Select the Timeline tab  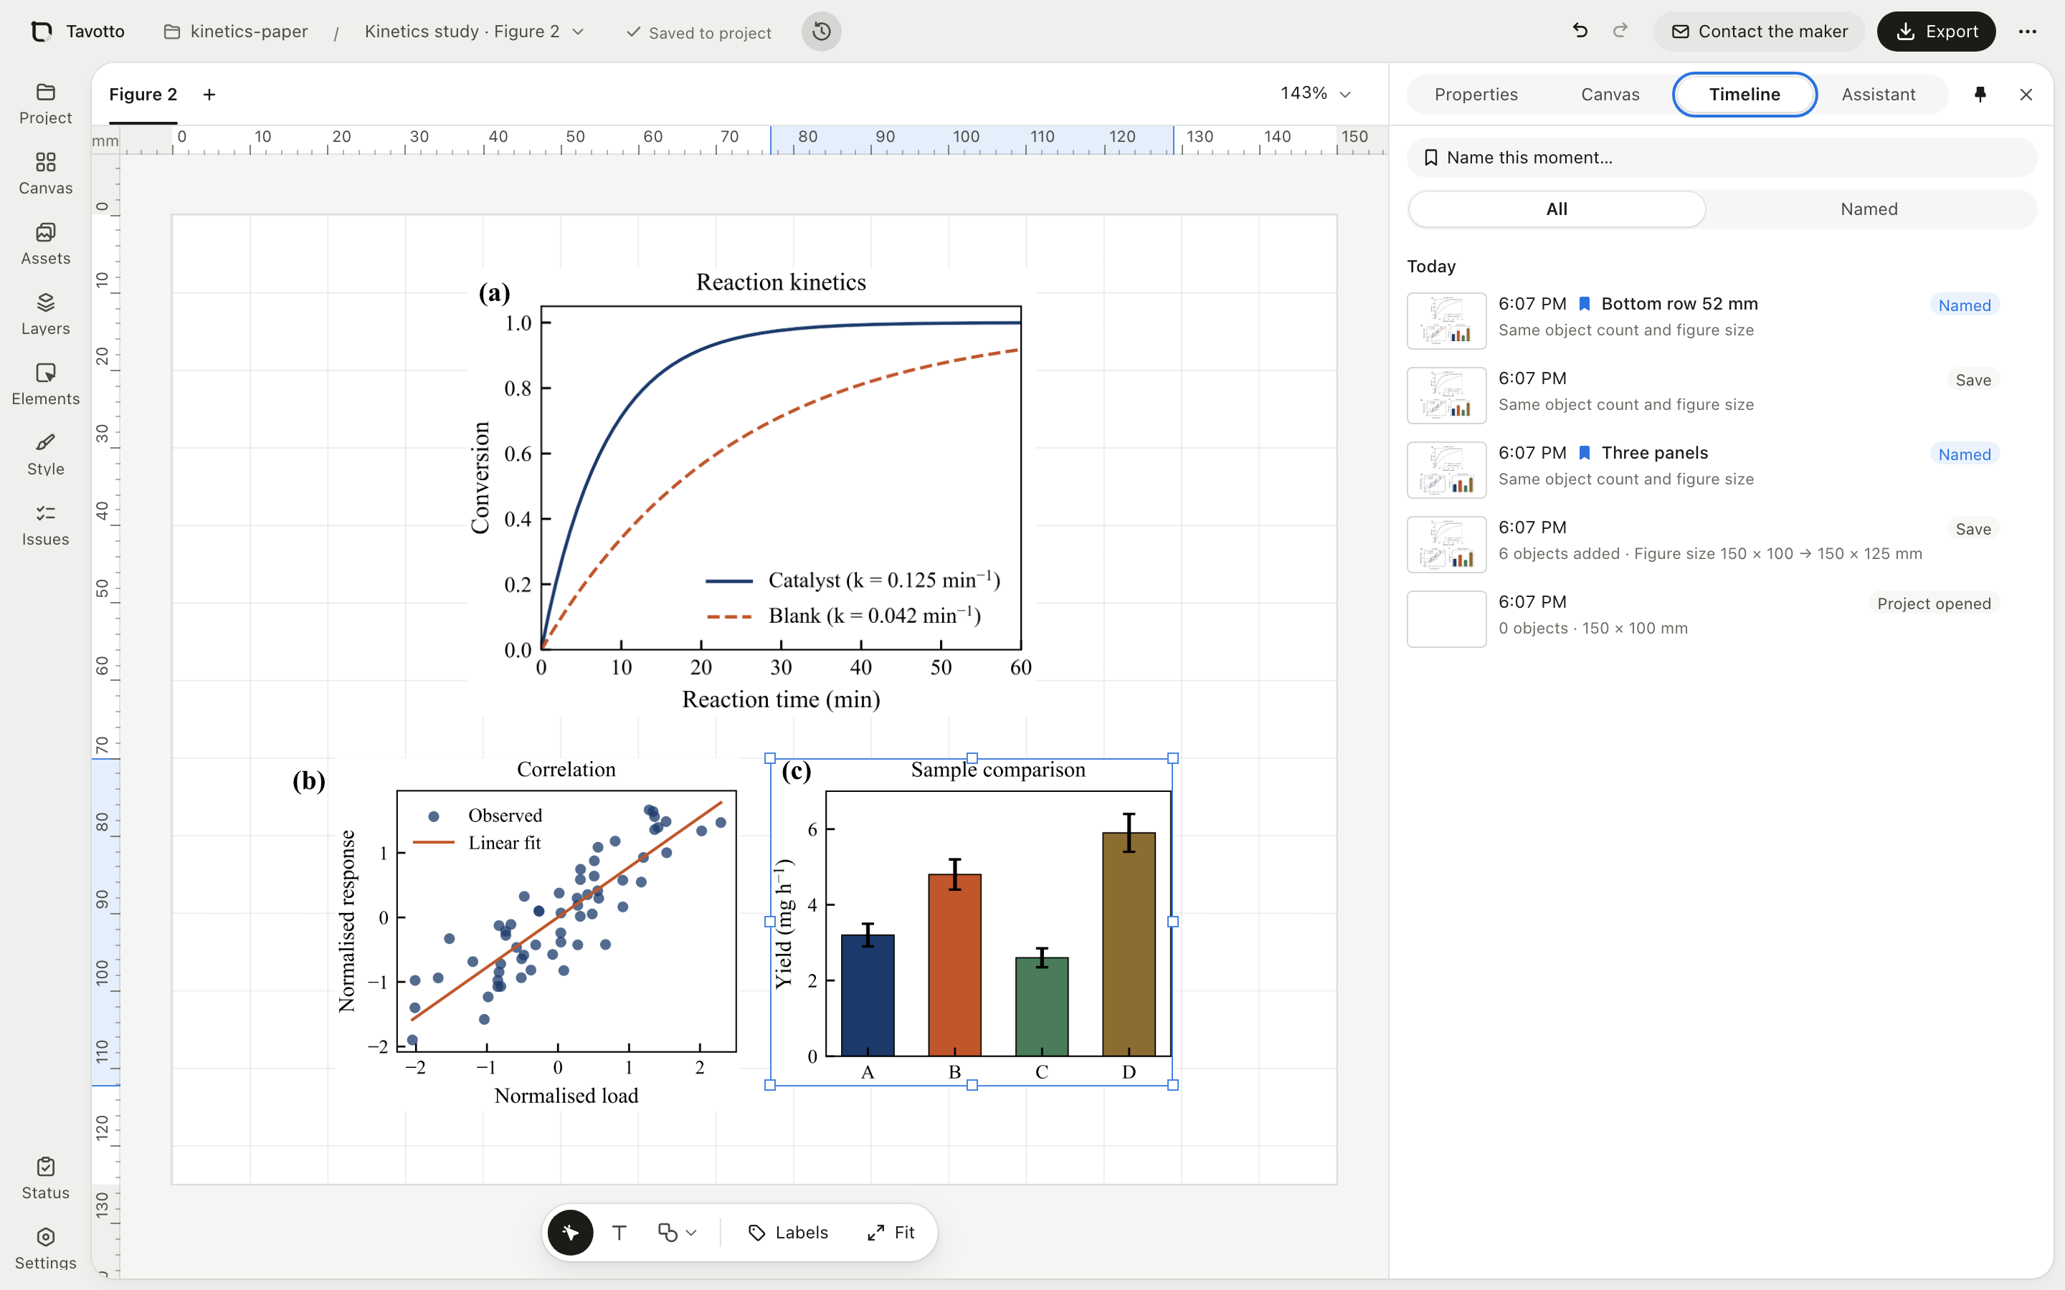point(1744,95)
